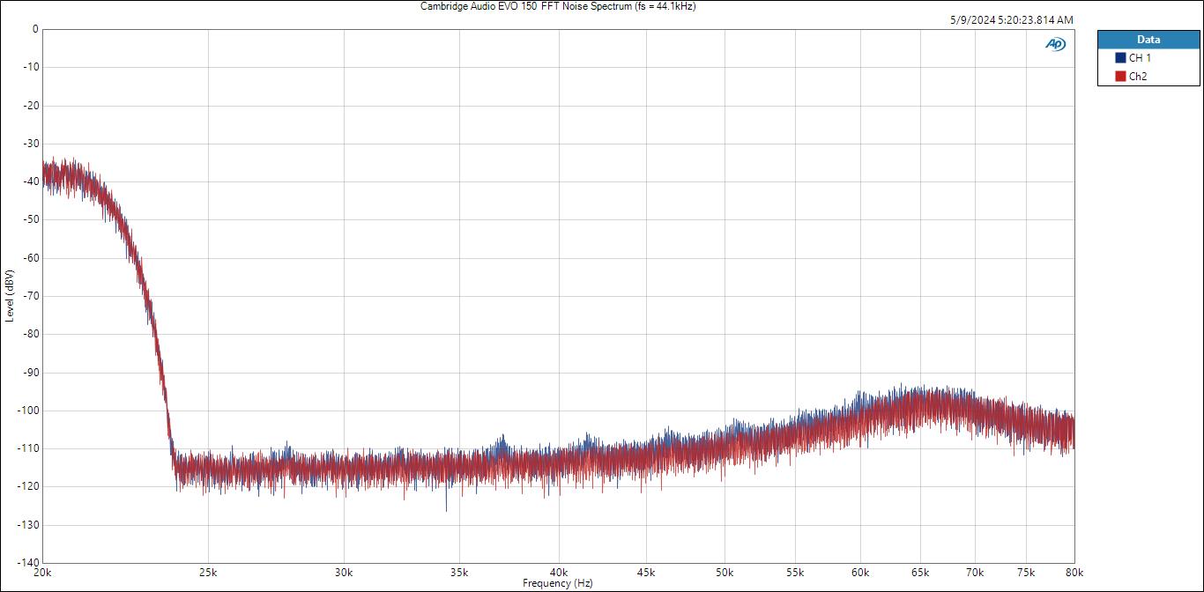This screenshot has width=1204, height=592.
Task: Click the Data legend header
Action: [x=1148, y=40]
